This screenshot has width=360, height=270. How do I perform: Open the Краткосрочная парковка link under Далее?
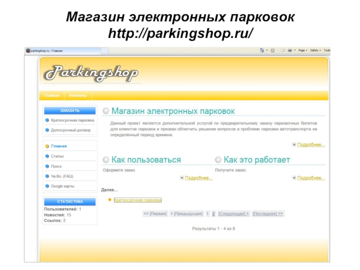coord(138,200)
